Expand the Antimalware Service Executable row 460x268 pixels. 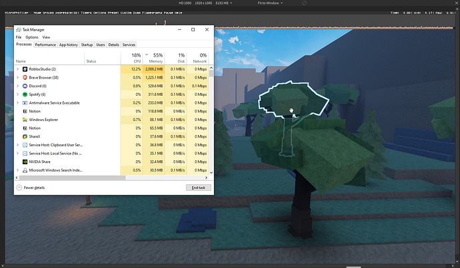pos(17,103)
